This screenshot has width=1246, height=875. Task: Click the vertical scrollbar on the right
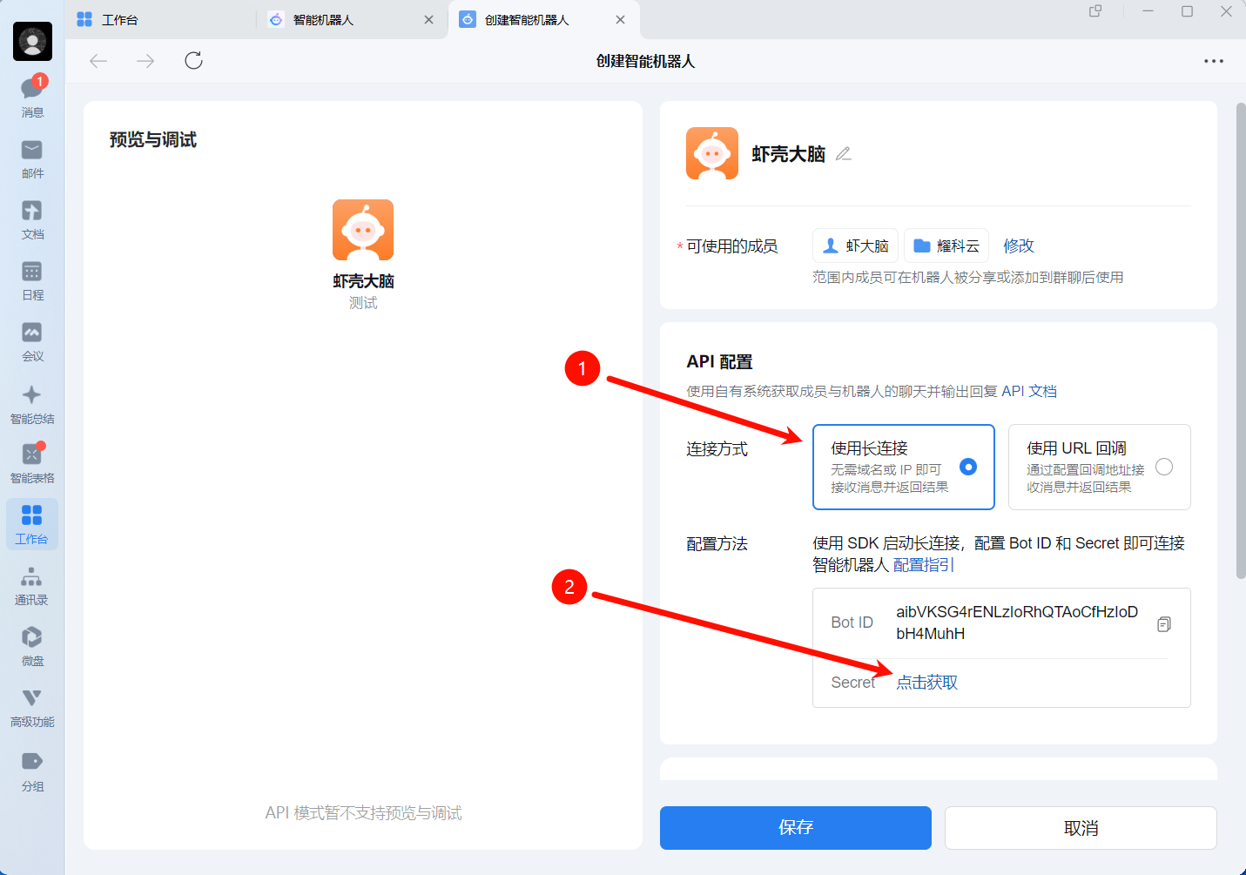[1241, 340]
